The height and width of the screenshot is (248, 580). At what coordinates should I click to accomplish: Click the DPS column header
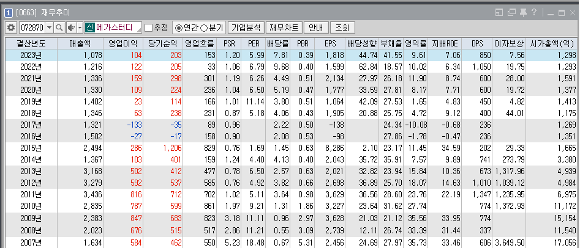pyautogui.click(x=477, y=43)
